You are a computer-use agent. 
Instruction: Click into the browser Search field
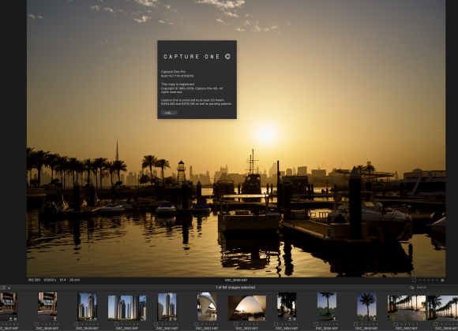point(435,288)
